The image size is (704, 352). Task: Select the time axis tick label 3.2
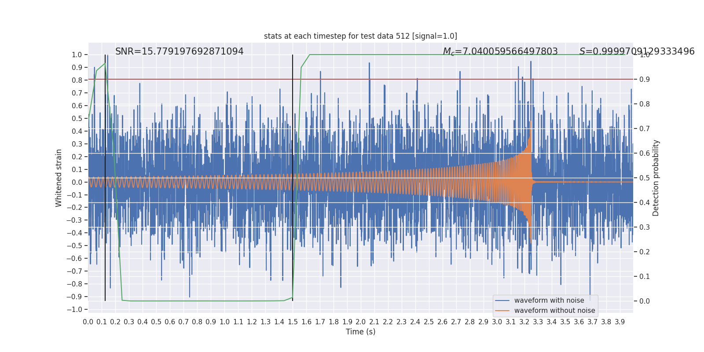524,322
